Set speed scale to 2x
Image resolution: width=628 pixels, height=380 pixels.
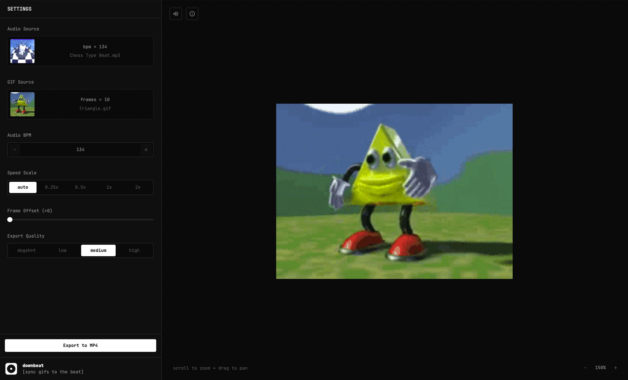click(x=138, y=187)
